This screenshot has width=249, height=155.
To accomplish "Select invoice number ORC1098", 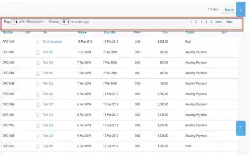I will point(8,136).
